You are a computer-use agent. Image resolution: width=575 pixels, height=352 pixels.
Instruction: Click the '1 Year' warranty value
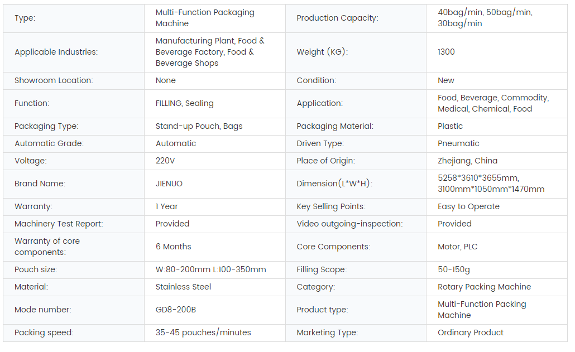tap(166, 206)
